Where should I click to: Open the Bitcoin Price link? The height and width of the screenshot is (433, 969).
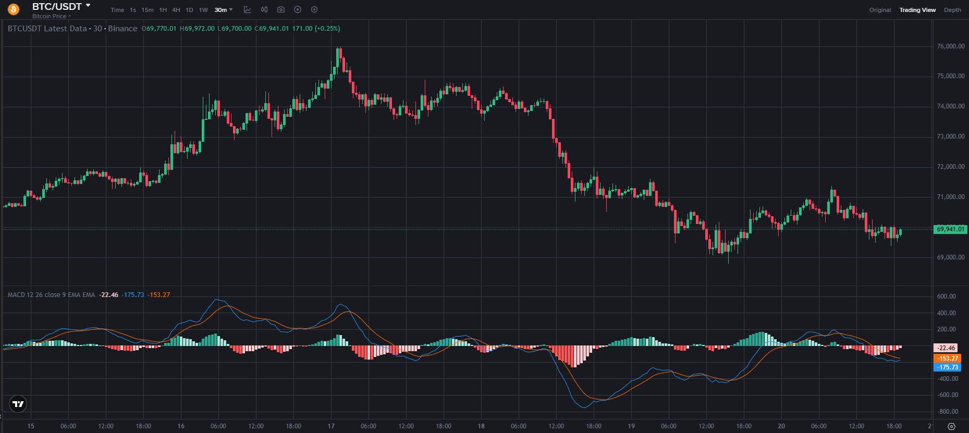(x=51, y=16)
